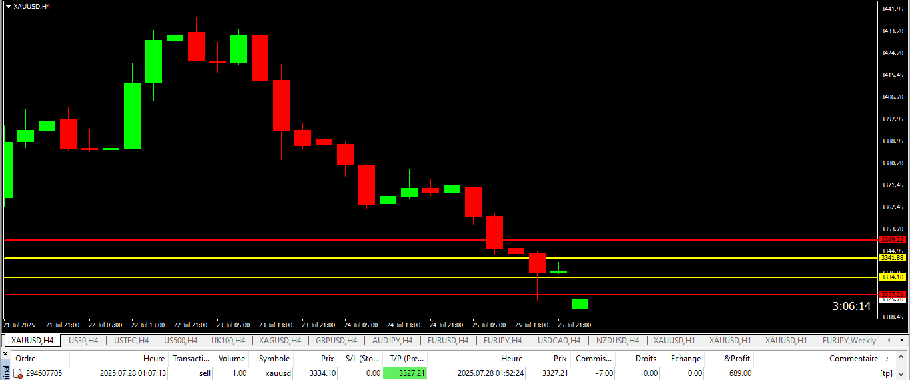Sort by the &Profit column header
910x380 pixels.
point(737,359)
